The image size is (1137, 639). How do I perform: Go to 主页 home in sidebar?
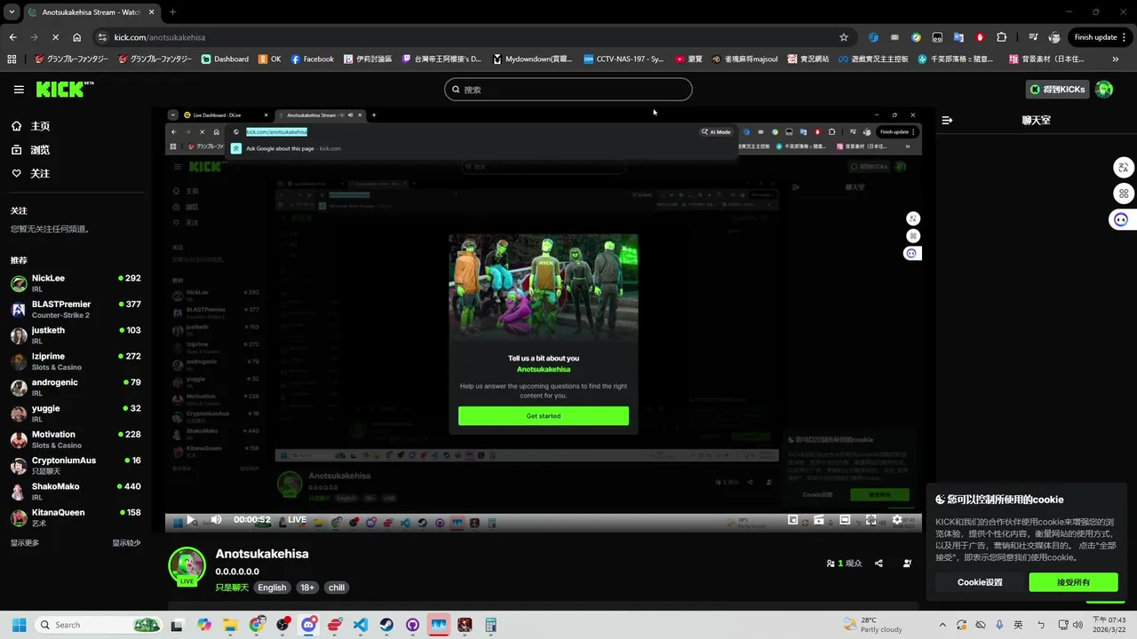tap(30, 126)
